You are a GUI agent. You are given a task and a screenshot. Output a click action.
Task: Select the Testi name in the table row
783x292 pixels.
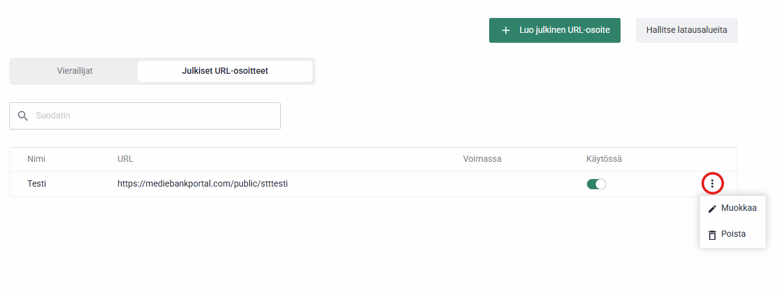point(37,184)
